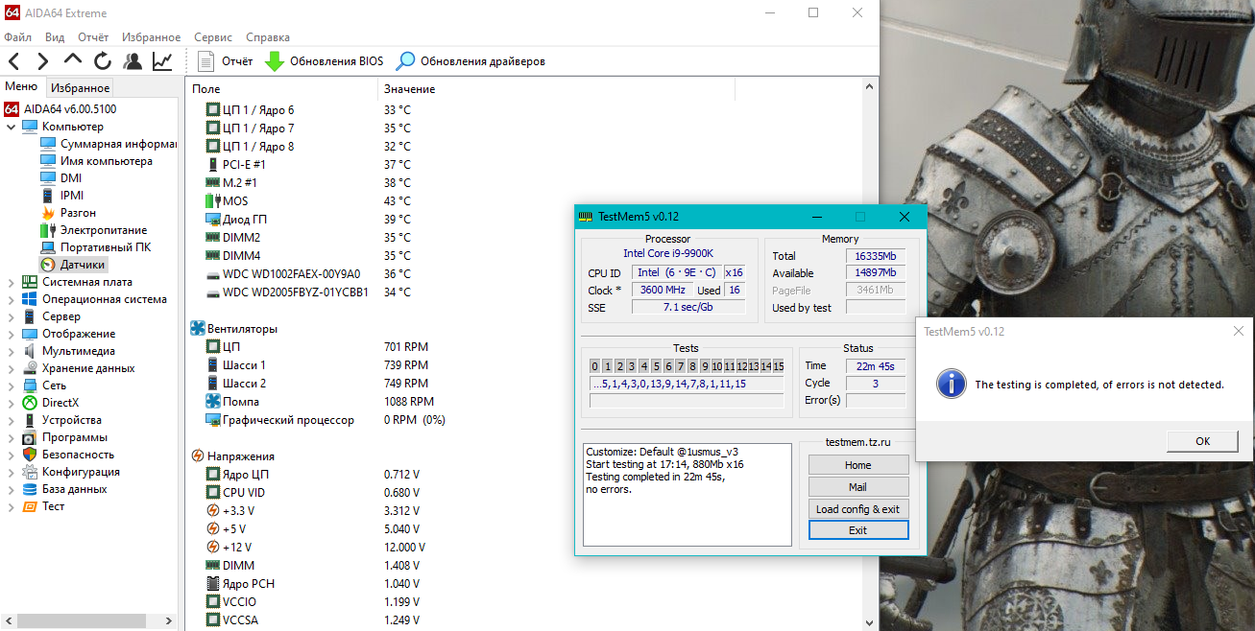Click the База данных icon

point(29,489)
